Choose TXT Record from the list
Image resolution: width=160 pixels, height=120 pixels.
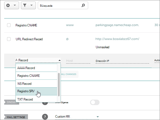pos(36,99)
